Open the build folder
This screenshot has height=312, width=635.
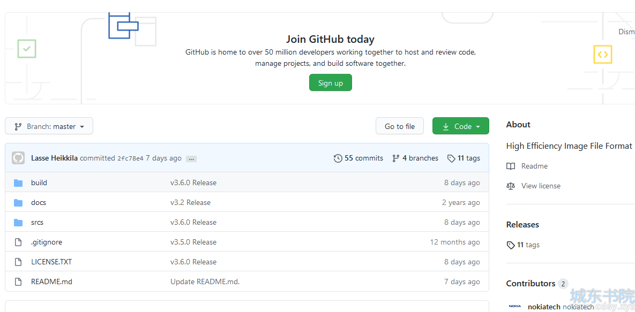(x=39, y=182)
